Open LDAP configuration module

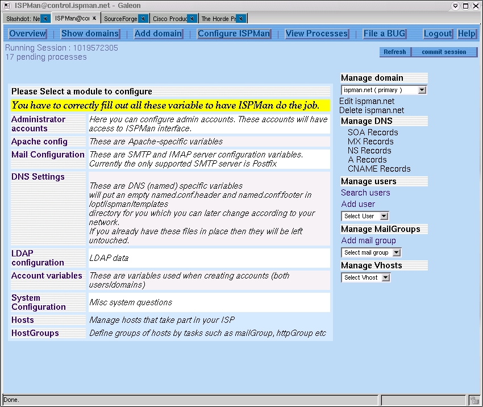(x=38, y=258)
